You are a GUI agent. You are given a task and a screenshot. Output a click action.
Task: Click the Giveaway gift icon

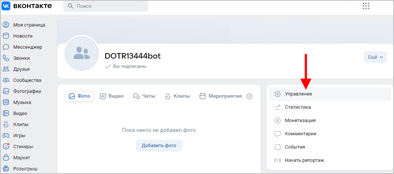[x=6, y=168]
